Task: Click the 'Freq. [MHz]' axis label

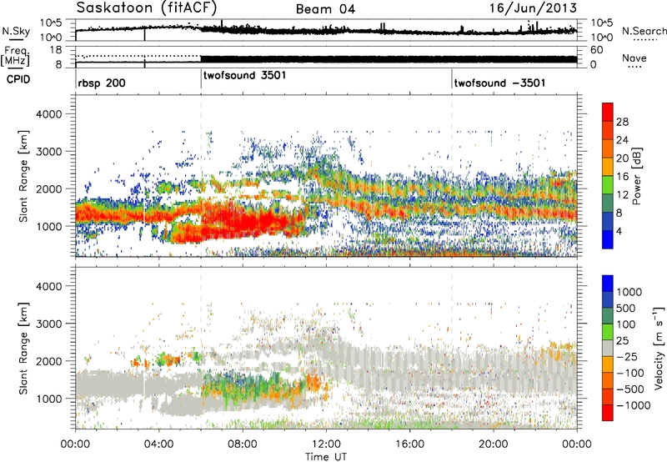Action: (15, 56)
